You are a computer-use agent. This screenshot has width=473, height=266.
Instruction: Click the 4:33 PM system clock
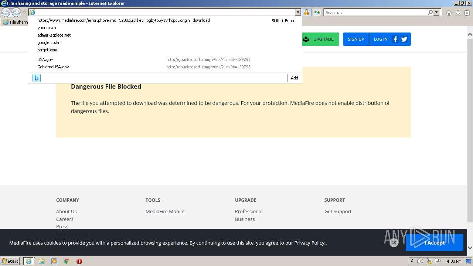pos(454,261)
